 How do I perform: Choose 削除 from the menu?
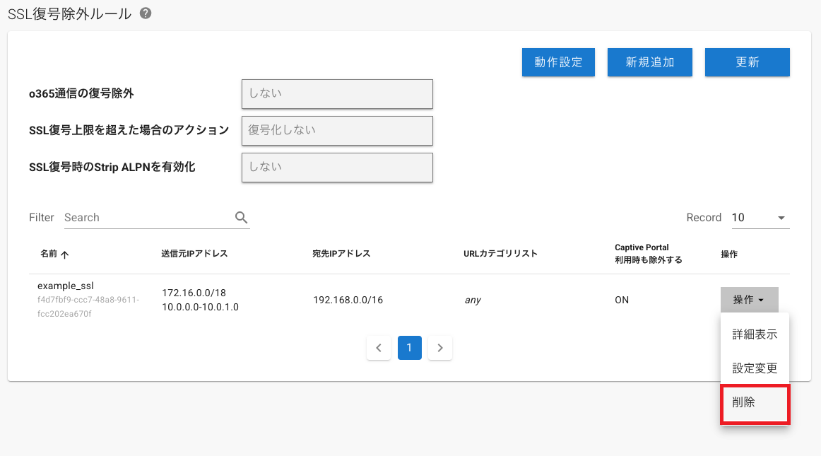(755, 404)
